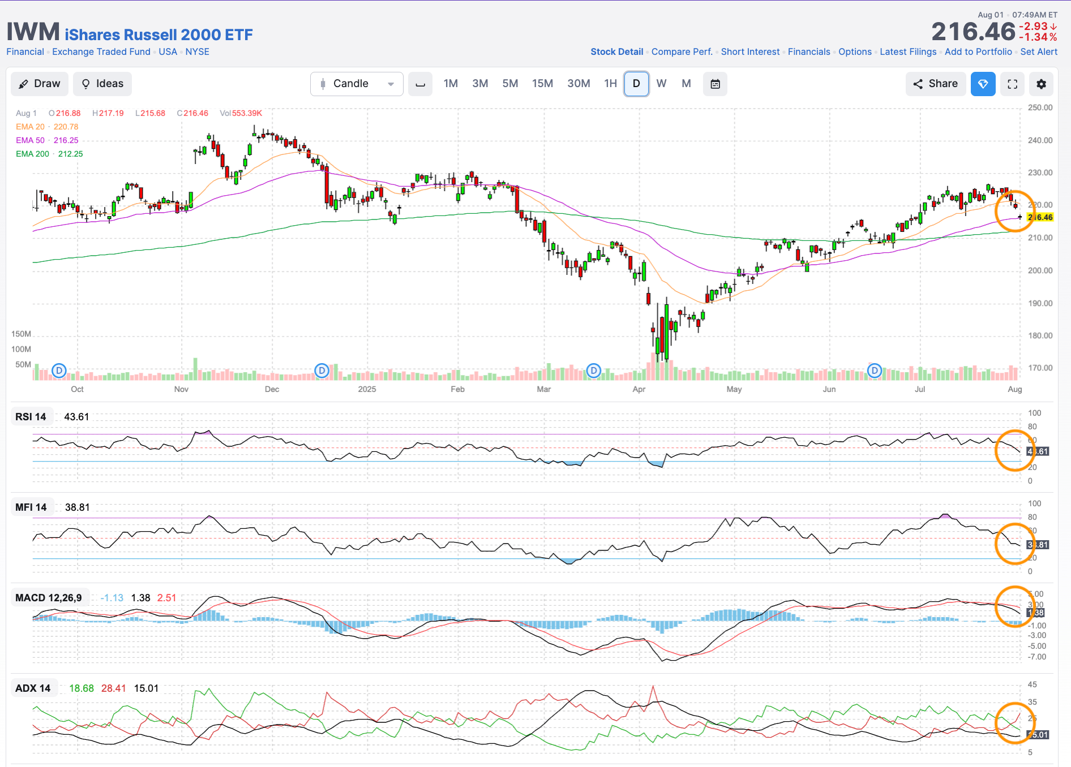1071x767 pixels.
Task: Click the Share button
Action: point(936,84)
